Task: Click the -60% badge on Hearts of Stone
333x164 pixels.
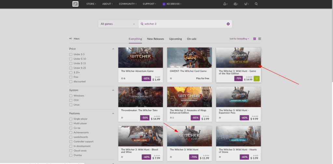Action: pyautogui.click(x=244, y=157)
